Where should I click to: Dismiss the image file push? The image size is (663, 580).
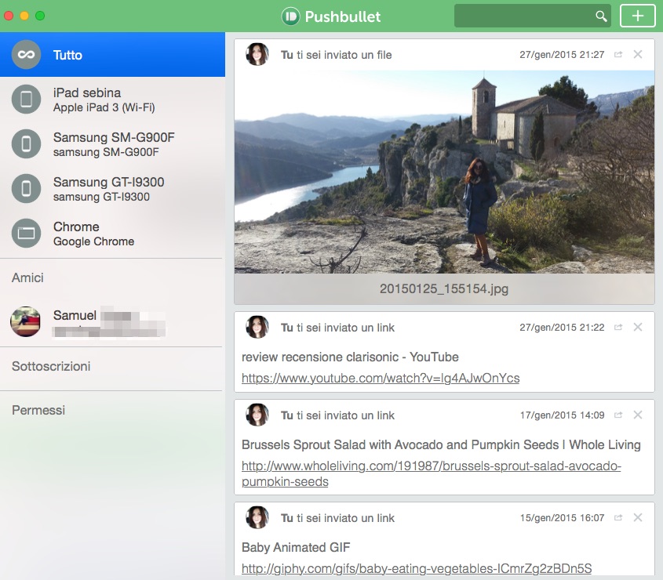638,55
